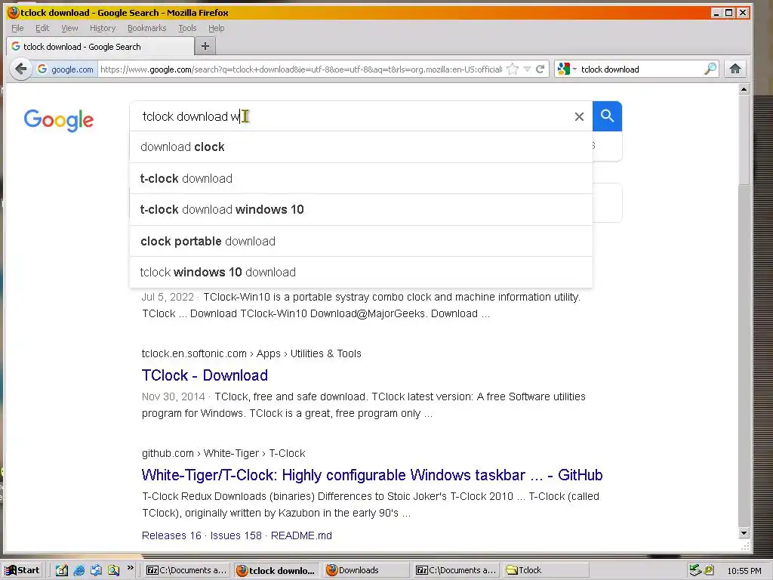Screen dimensions: 773x580
Task: Bookmark this page with the star icon
Action: [513, 69]
